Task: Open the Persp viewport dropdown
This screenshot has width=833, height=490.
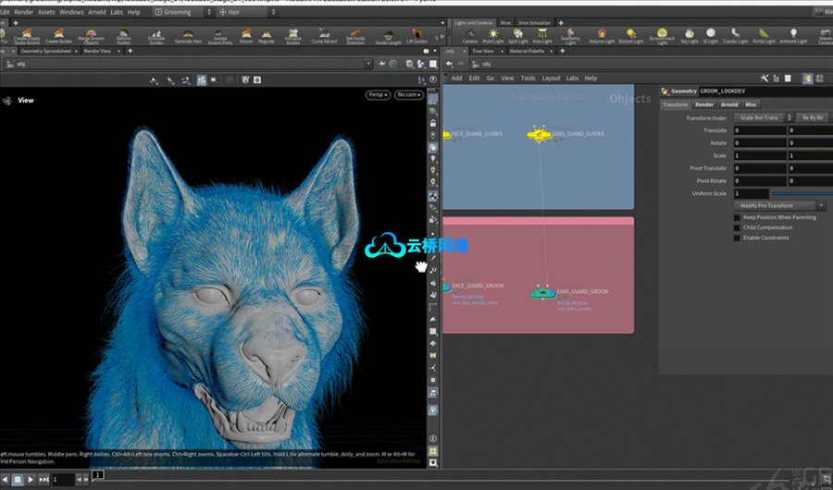Action: click(377, 94)
